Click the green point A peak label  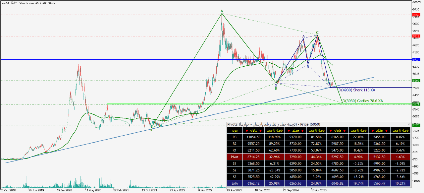pyautogui.click(x=222, y=12)
